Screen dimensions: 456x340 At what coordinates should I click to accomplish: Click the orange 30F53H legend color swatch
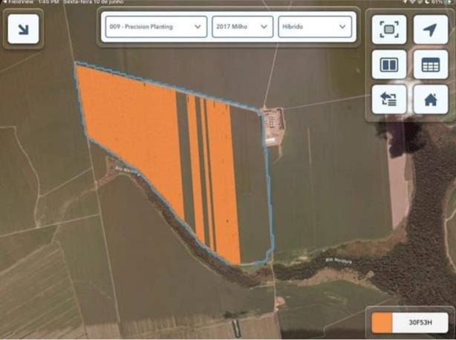382,323
